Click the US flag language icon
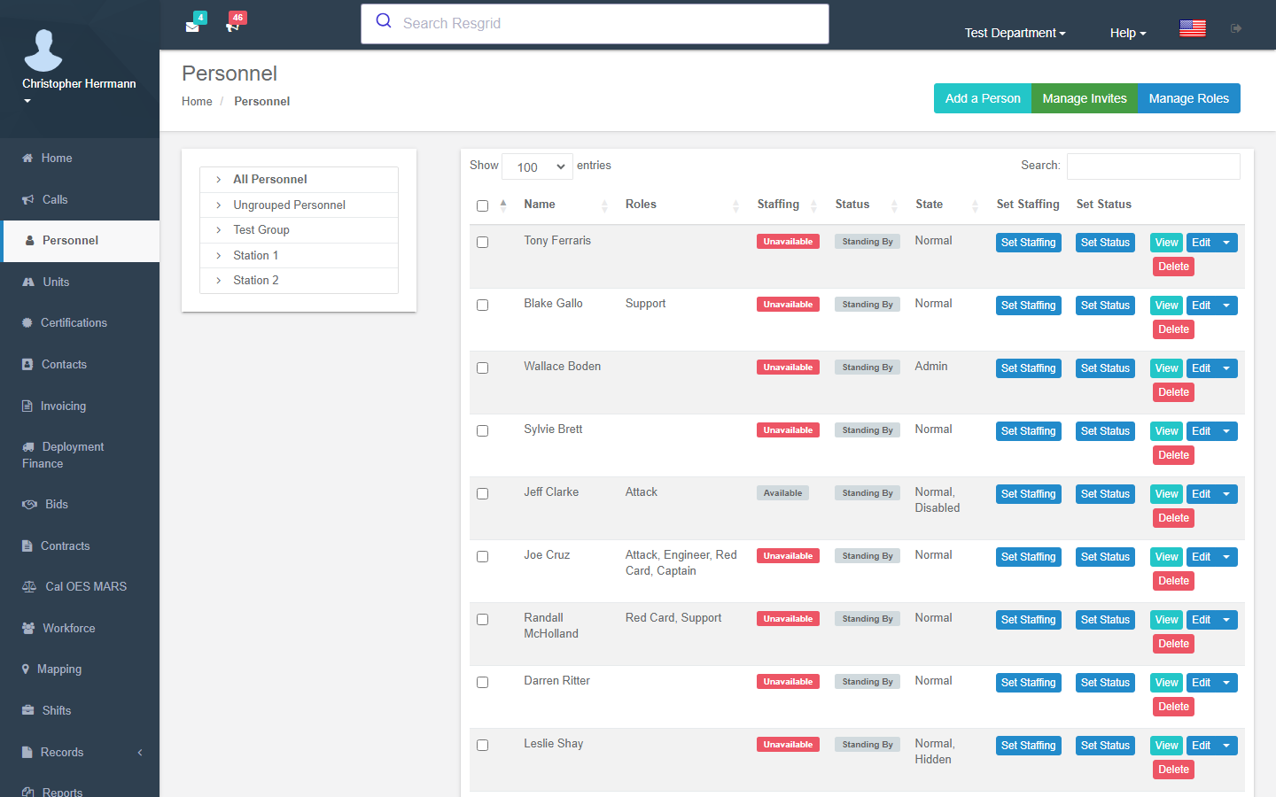This screenshot has height=797, width=1276. [x=1193, y=28]
